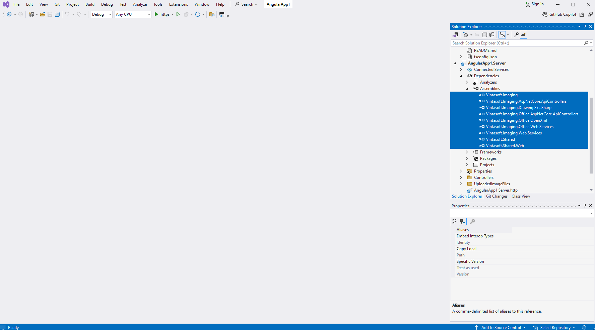Screen dimensions: 595x330
Task: Click the notifications bell in the status bar
Action: point(584,327)
